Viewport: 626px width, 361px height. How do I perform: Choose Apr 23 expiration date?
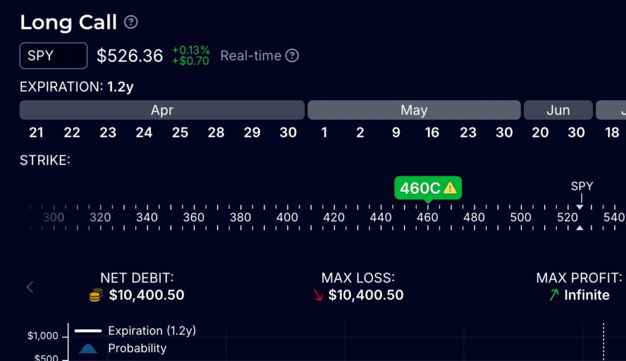pyautogui.click(x=108, y=133)
